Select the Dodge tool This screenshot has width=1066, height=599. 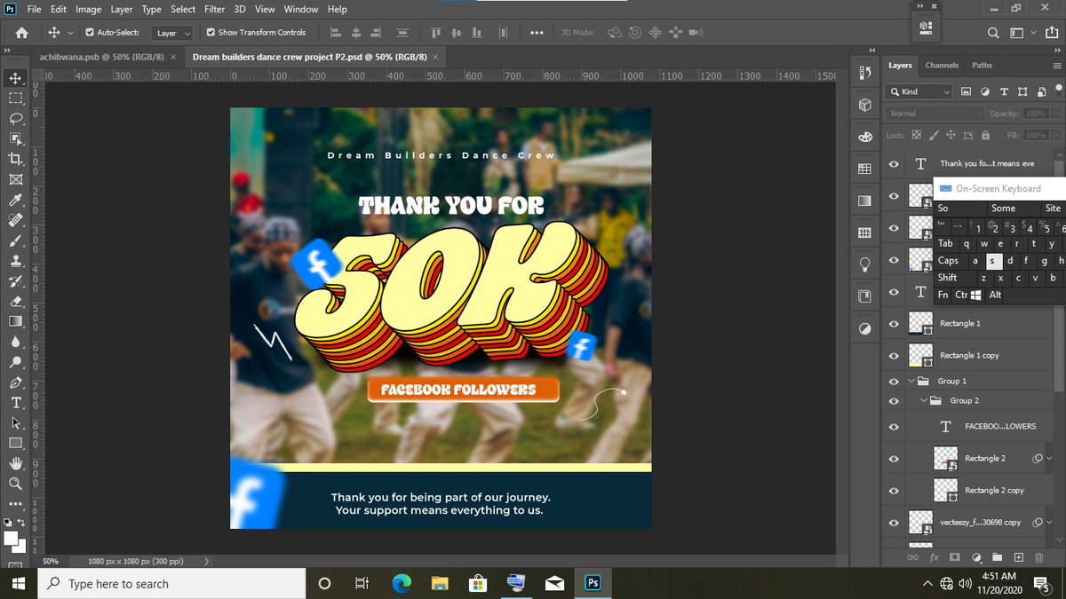[x=16, y=362]
